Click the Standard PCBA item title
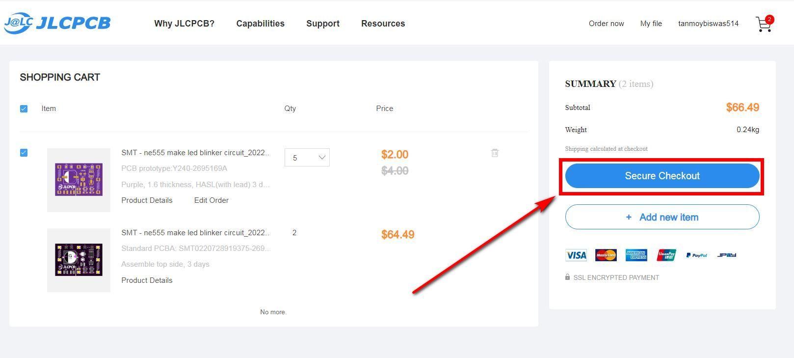 tap(196, 233)
